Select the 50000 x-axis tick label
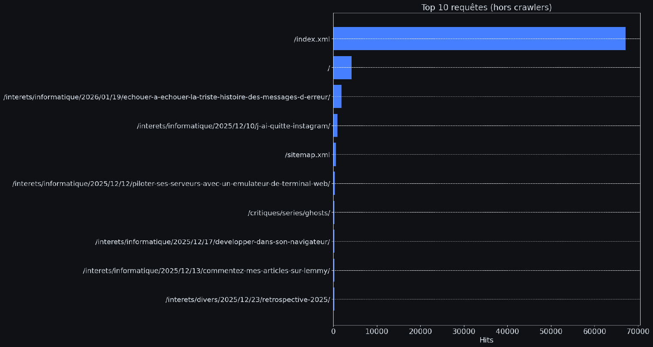Screen dimensions: 653x347 coord(551,331)
